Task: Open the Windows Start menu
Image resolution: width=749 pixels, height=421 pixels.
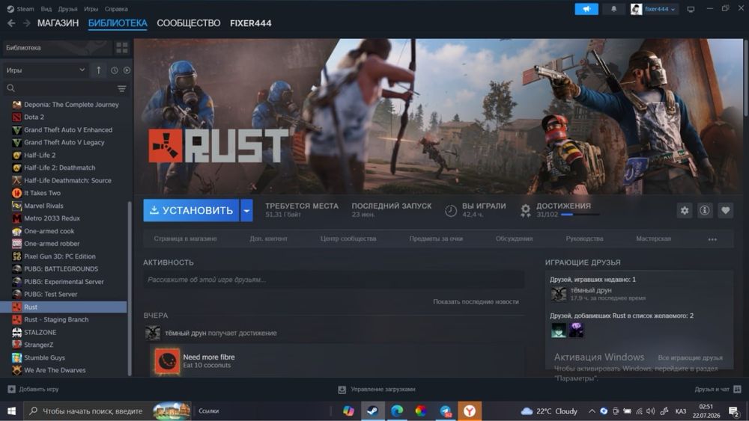Action: (x=11, y=411)
